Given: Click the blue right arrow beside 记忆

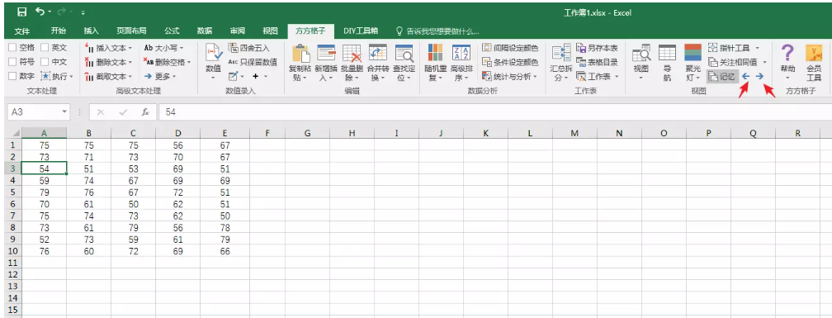Looking at the screenshot, I should 760,77.
